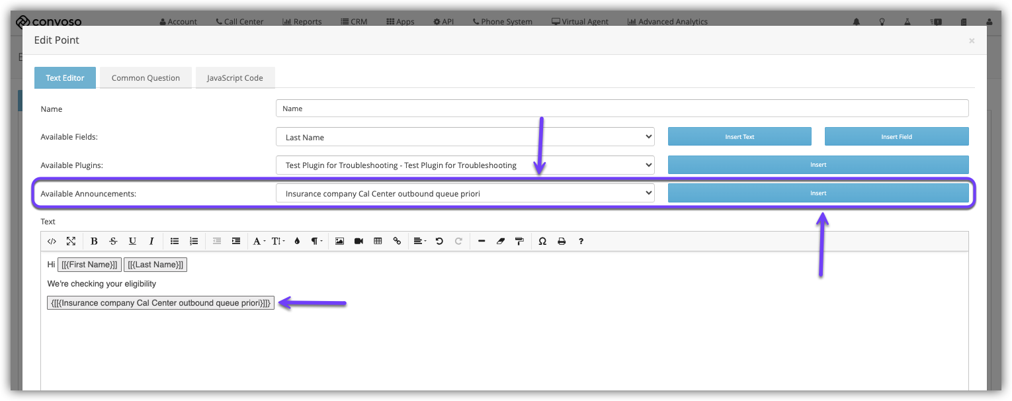Switch to the JavaScript Code tab
This screenshot has width=1012, height=401.
coord(235,78)
